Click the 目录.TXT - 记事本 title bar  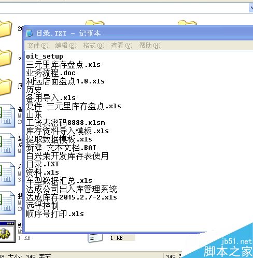138,33
